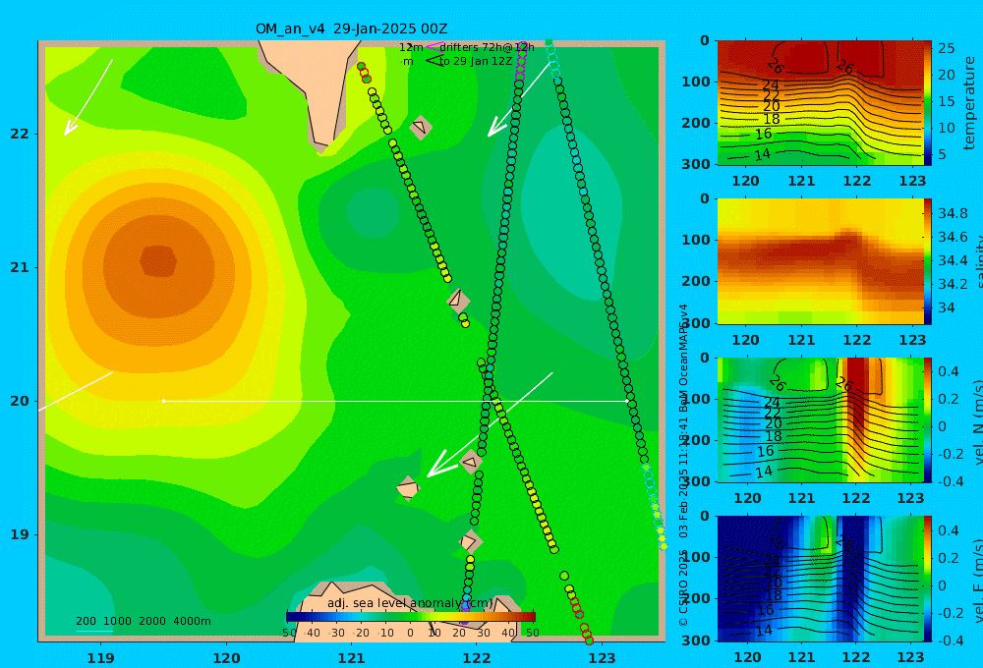983x668 pixels.
Task: Click longitude label 119 below the main map
Action: click(x=101, y=658)
